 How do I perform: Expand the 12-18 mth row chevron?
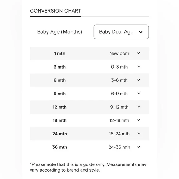click(139, 120)
